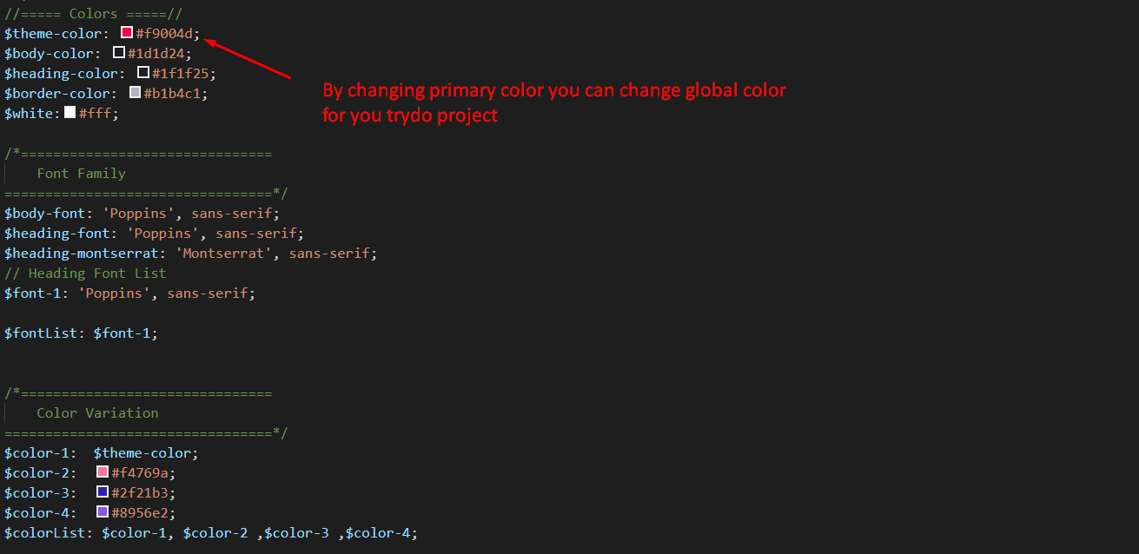
Task: Open the #1d1d24 body-color swatch picker
Action: [119, 53]
